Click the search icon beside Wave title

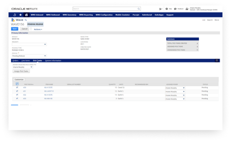click(26, 20)
